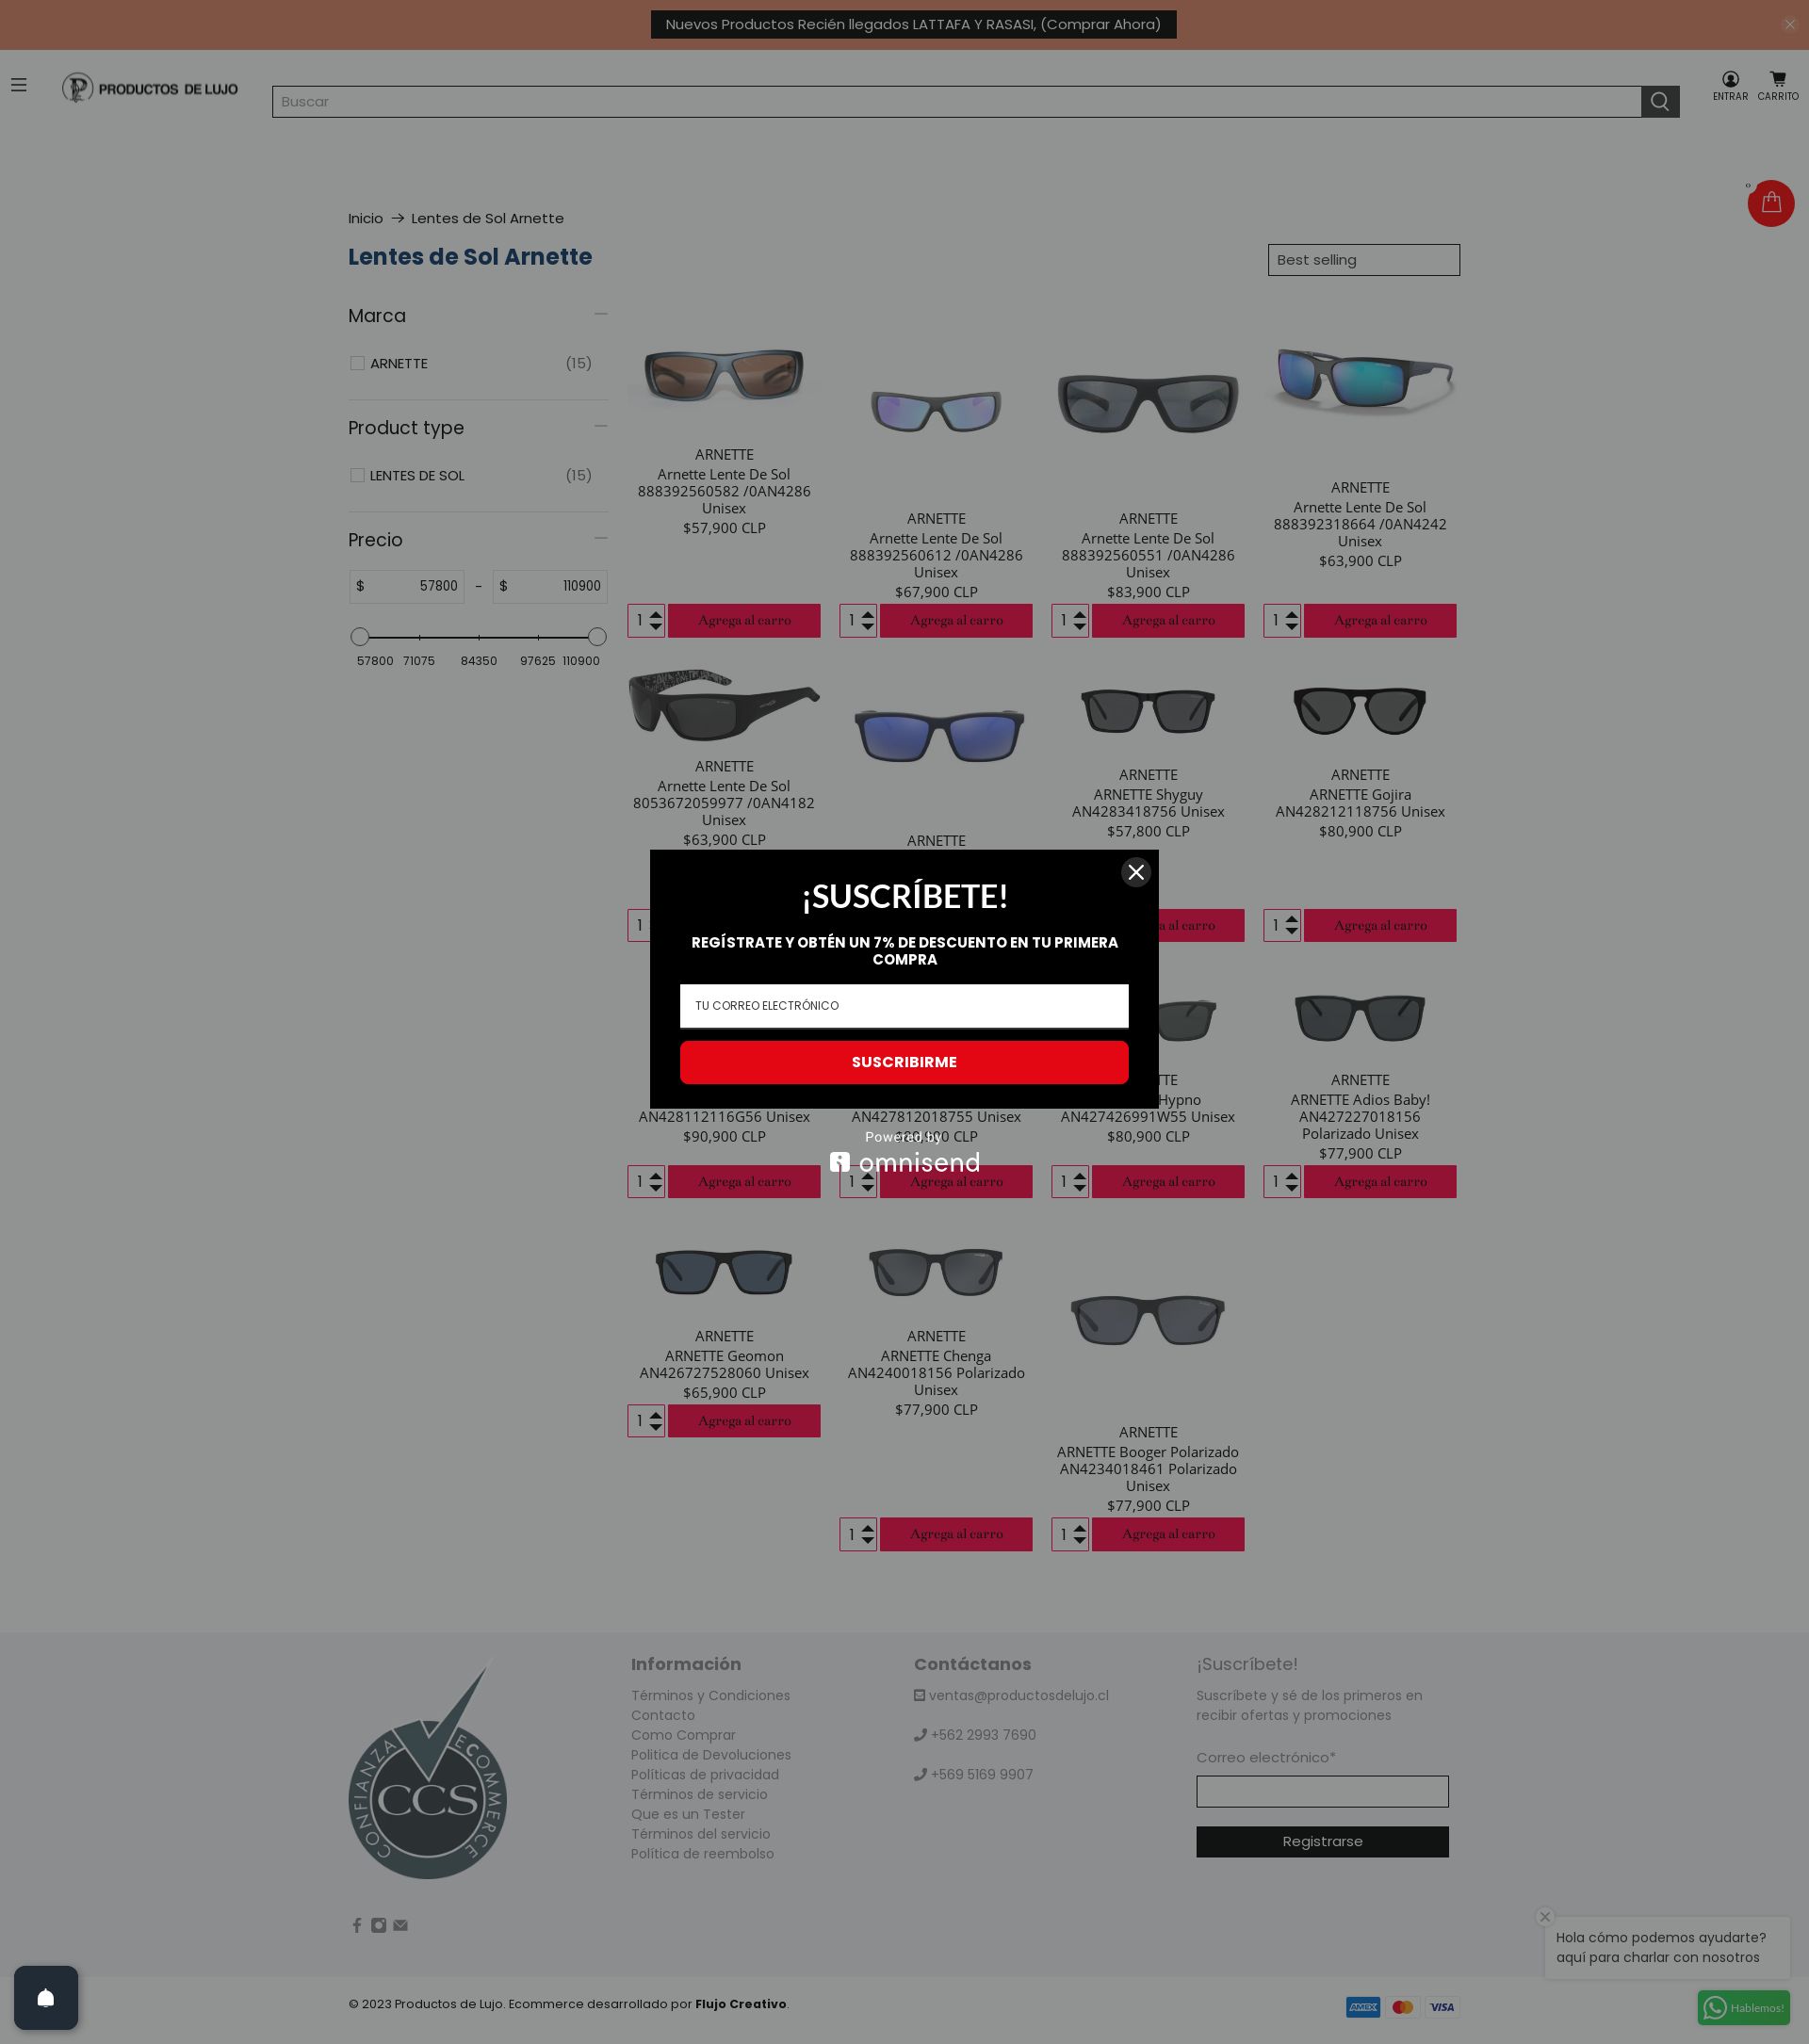Check the LENTES DE SOL filter
The image size is (1809, 2044).
[x=357, y=475]
